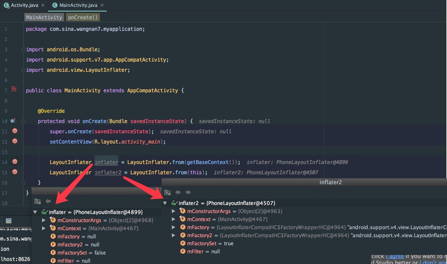Click the glasses icon beside inflater root
Viewport: 447px width, 264px height.
(44, 212)
